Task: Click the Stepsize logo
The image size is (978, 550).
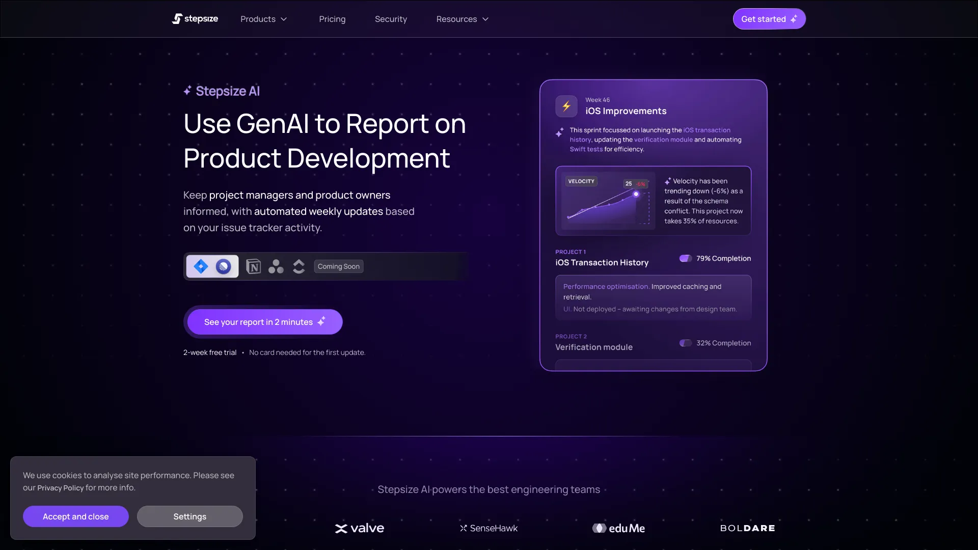Action: tap(195, 19)
